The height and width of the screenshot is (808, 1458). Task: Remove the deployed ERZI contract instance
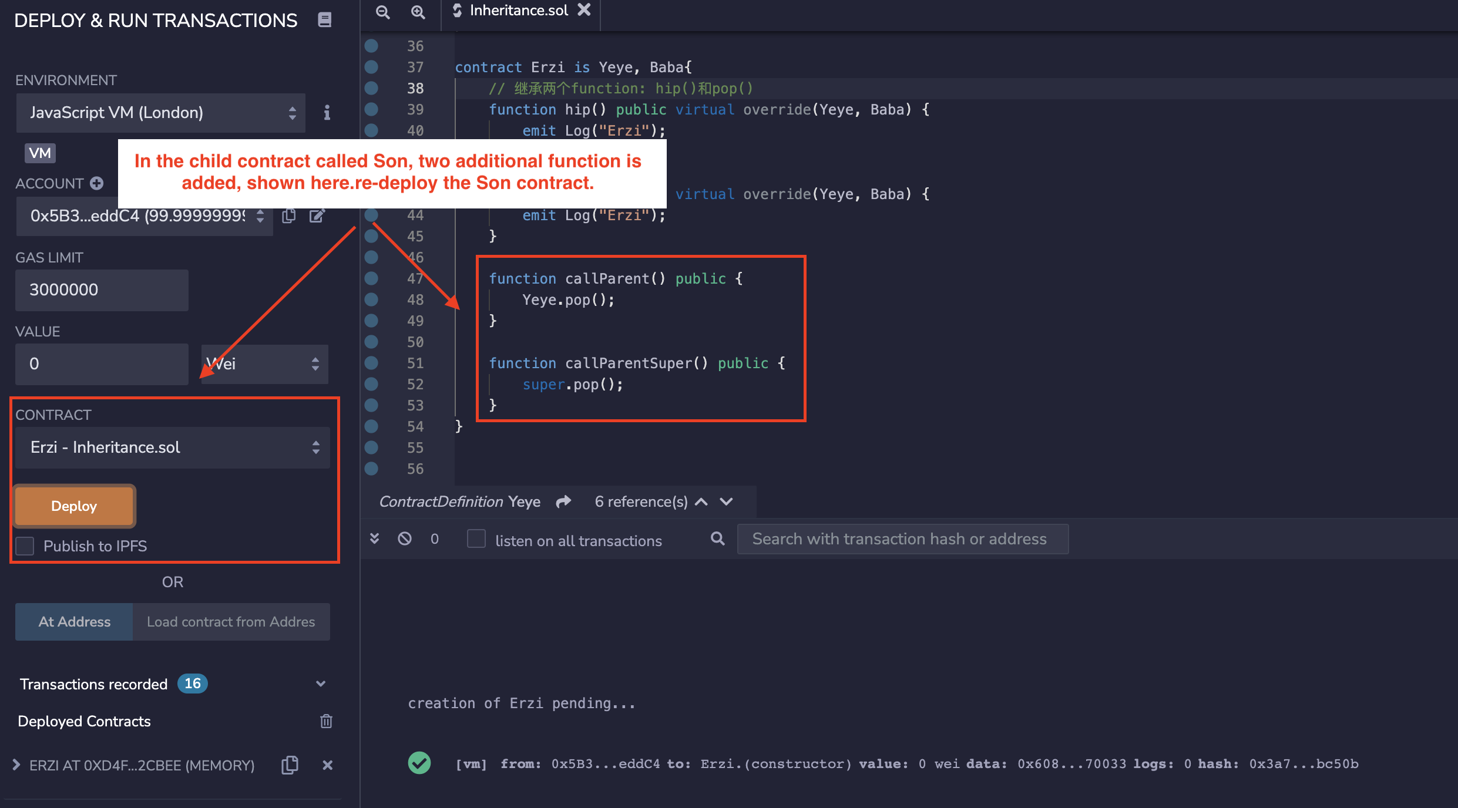click(x=328, y=765)
